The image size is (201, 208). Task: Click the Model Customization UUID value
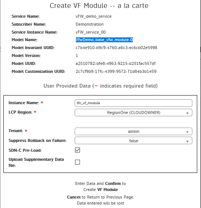pos(116,71)
